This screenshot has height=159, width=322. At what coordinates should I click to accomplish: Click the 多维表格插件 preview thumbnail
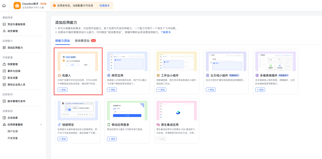tap(275, 61)
